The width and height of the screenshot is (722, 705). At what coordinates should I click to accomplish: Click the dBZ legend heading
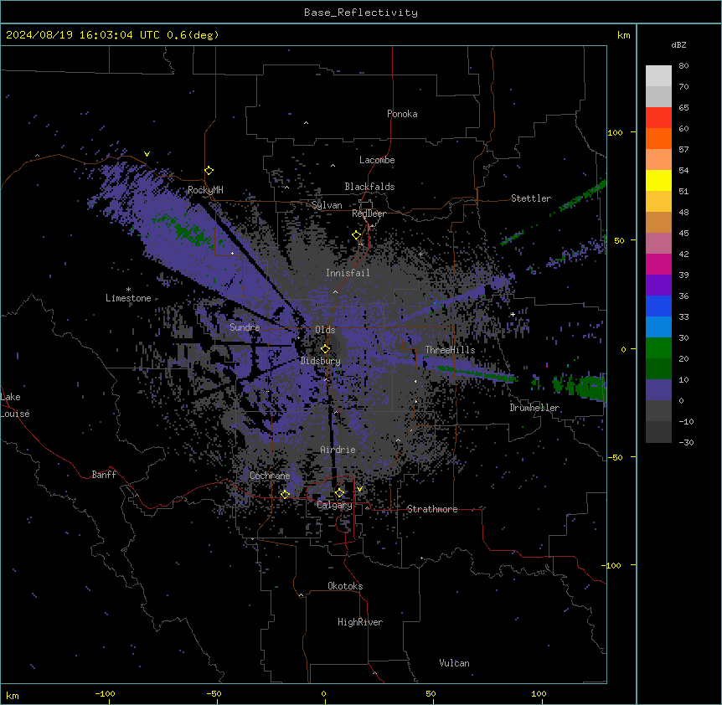(x=678, y=44)
